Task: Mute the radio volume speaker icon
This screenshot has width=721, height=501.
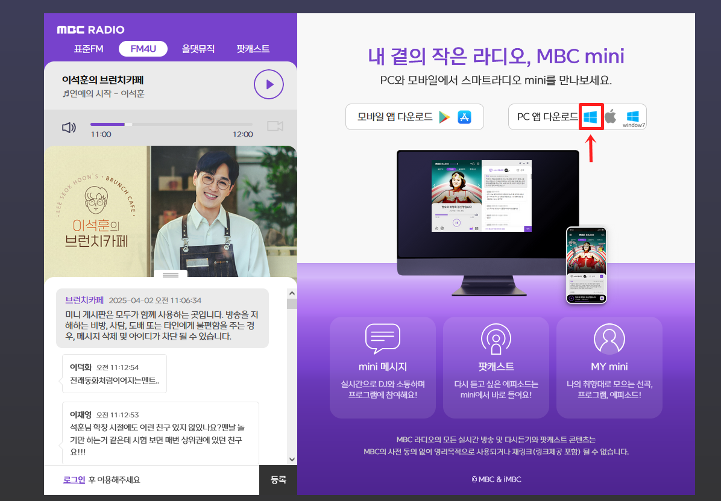Action: [69, 127]
